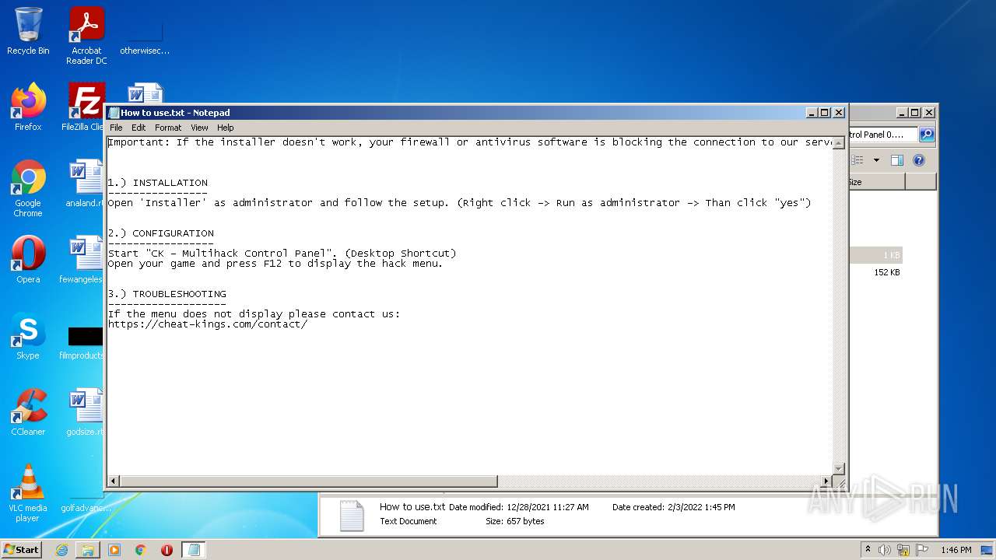996x560 pixels.
Task: Click 'How to use.txt' file icon in details pane
Action: pos(352,515)
